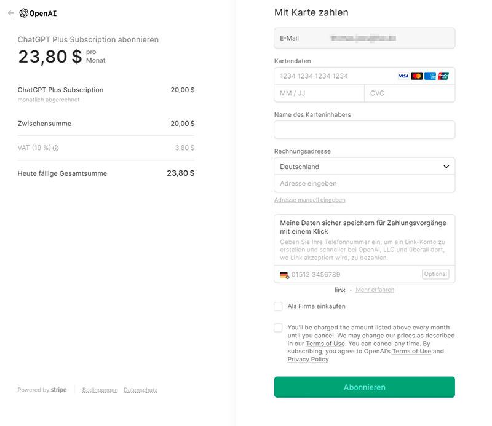This screenshot has width=492, height=426.
Task: Click the Visa card icon
Action: [x=403, y=76]
